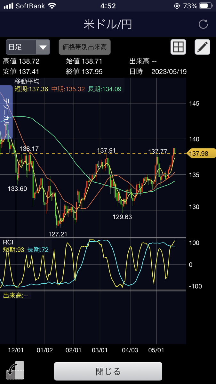Tap the 05/01 date axis label
The height and width of the screenshot is (384, 216).
pyautogui.click(x=156, y=350)
